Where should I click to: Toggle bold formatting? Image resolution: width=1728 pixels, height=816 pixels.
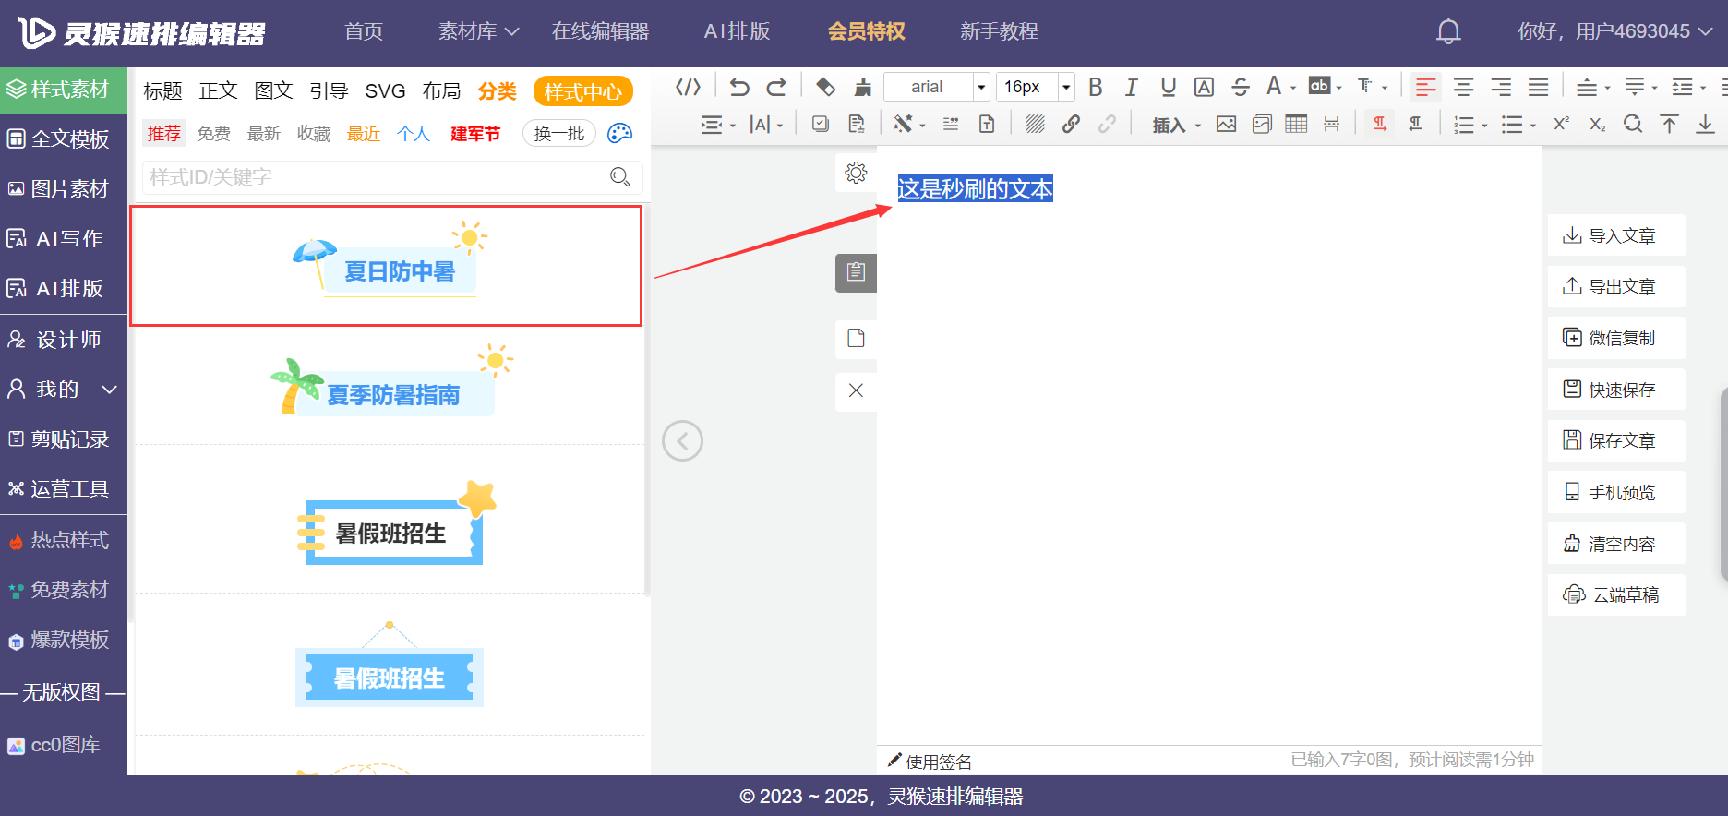(1096, 87)
